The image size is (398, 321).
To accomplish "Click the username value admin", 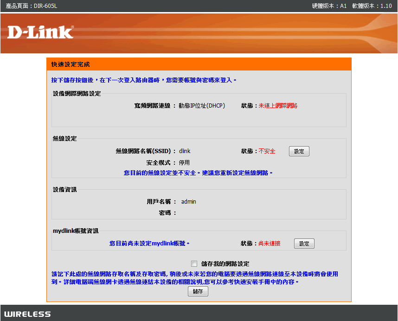I will [x=189, y=202].
